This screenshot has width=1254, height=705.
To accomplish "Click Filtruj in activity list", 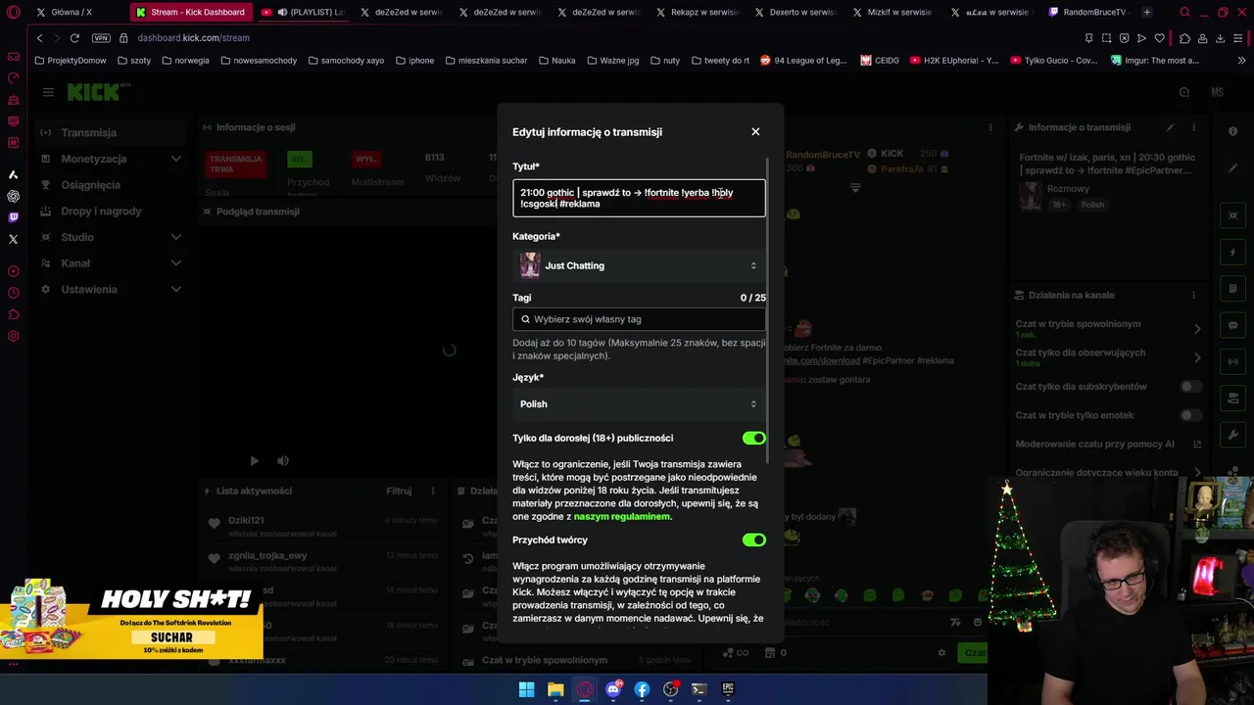I will tap(399, 491).
